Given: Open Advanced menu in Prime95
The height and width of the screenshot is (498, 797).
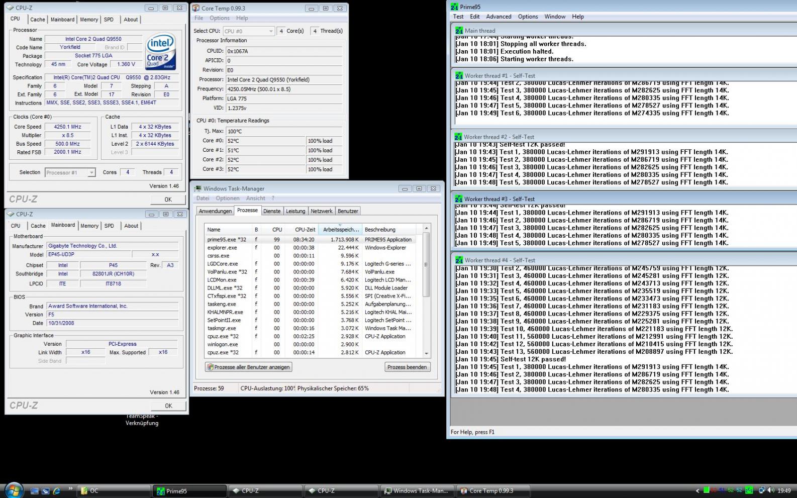Looking at the screenshot, I should 499,17.
